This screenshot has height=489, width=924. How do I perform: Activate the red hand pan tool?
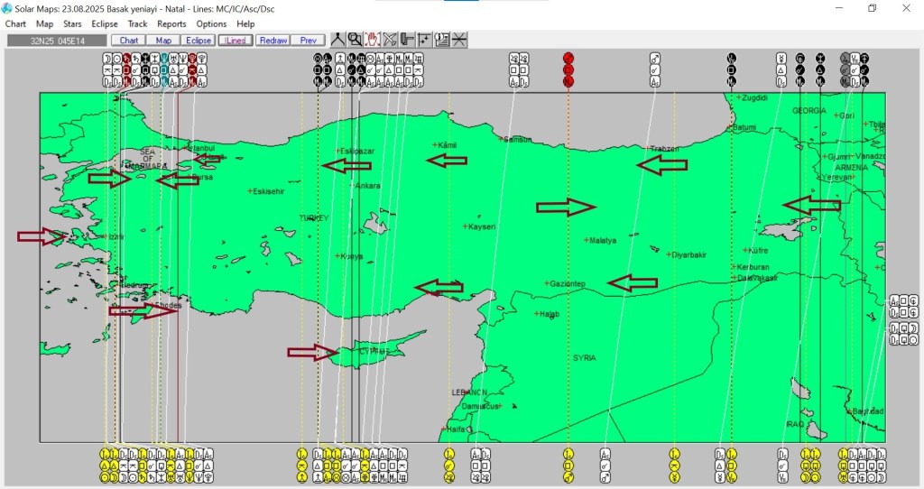coord(372,40)
